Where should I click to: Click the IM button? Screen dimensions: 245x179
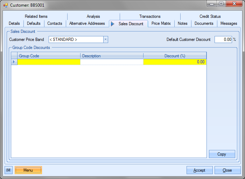point(8,170)
